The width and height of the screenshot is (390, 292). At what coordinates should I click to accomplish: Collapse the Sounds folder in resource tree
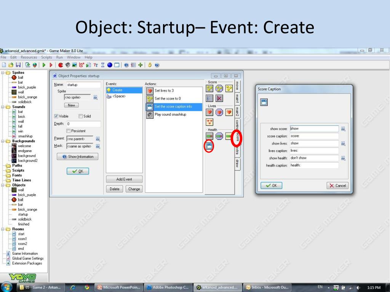coord(3,107)
